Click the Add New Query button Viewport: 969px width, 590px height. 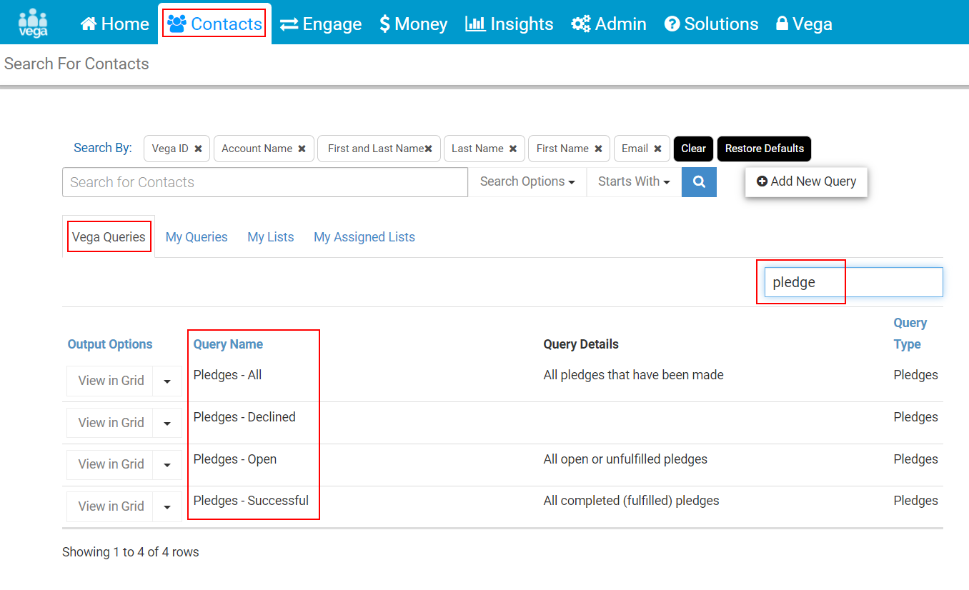[x=806, y=181]
